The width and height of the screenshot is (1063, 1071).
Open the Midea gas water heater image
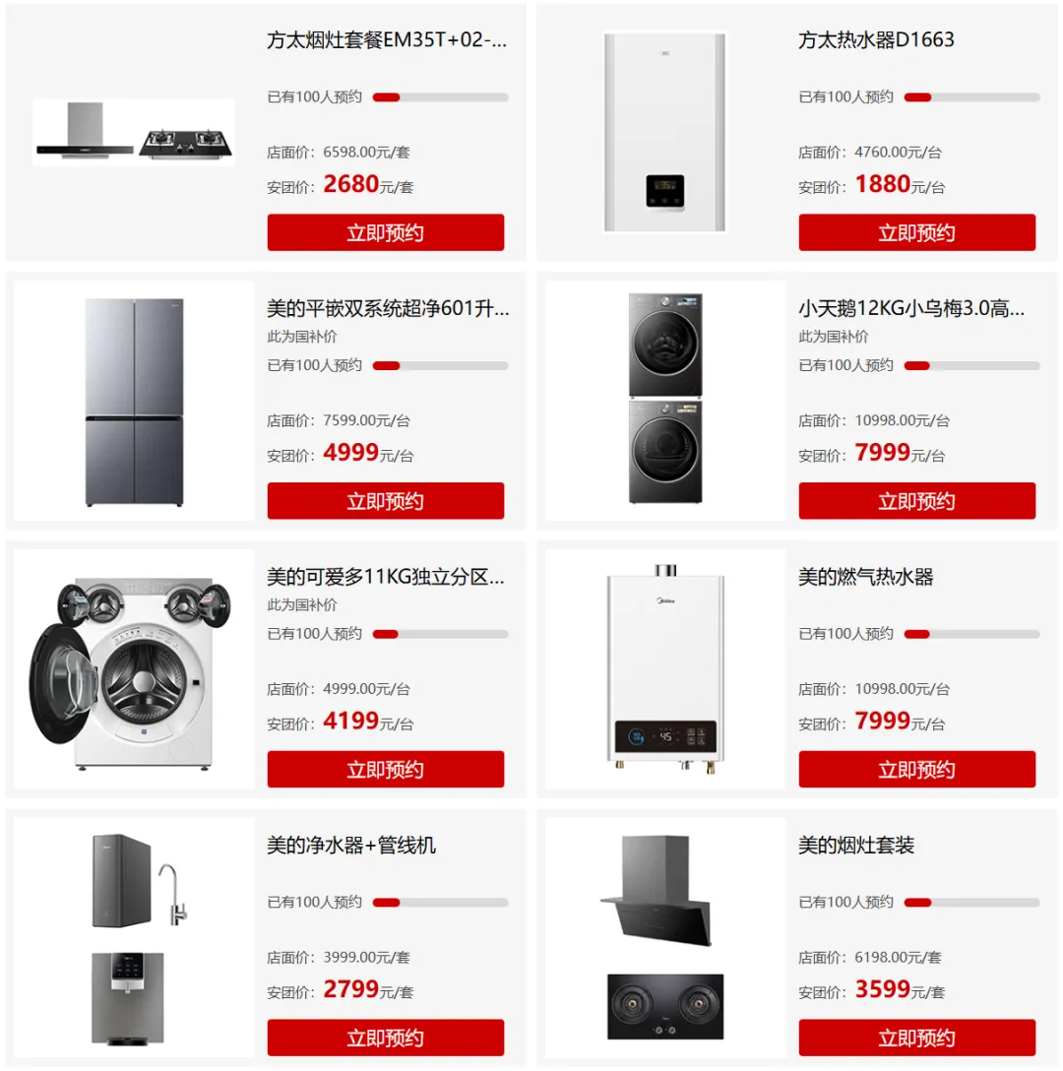665,669
